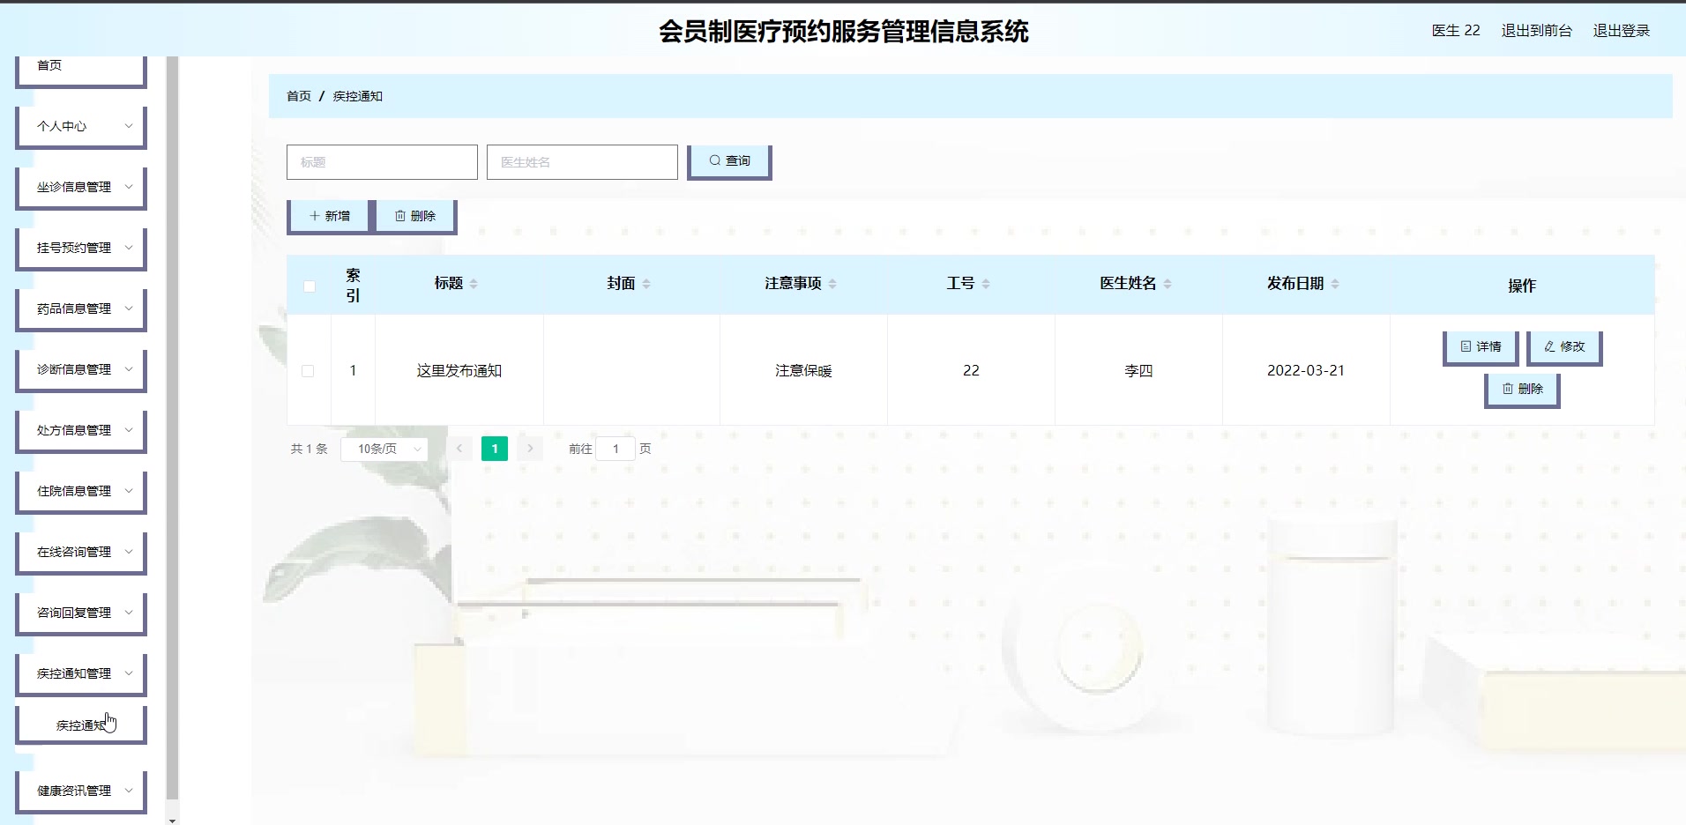Navigate to 首页 via the breadcrumb

coord(297,95)
